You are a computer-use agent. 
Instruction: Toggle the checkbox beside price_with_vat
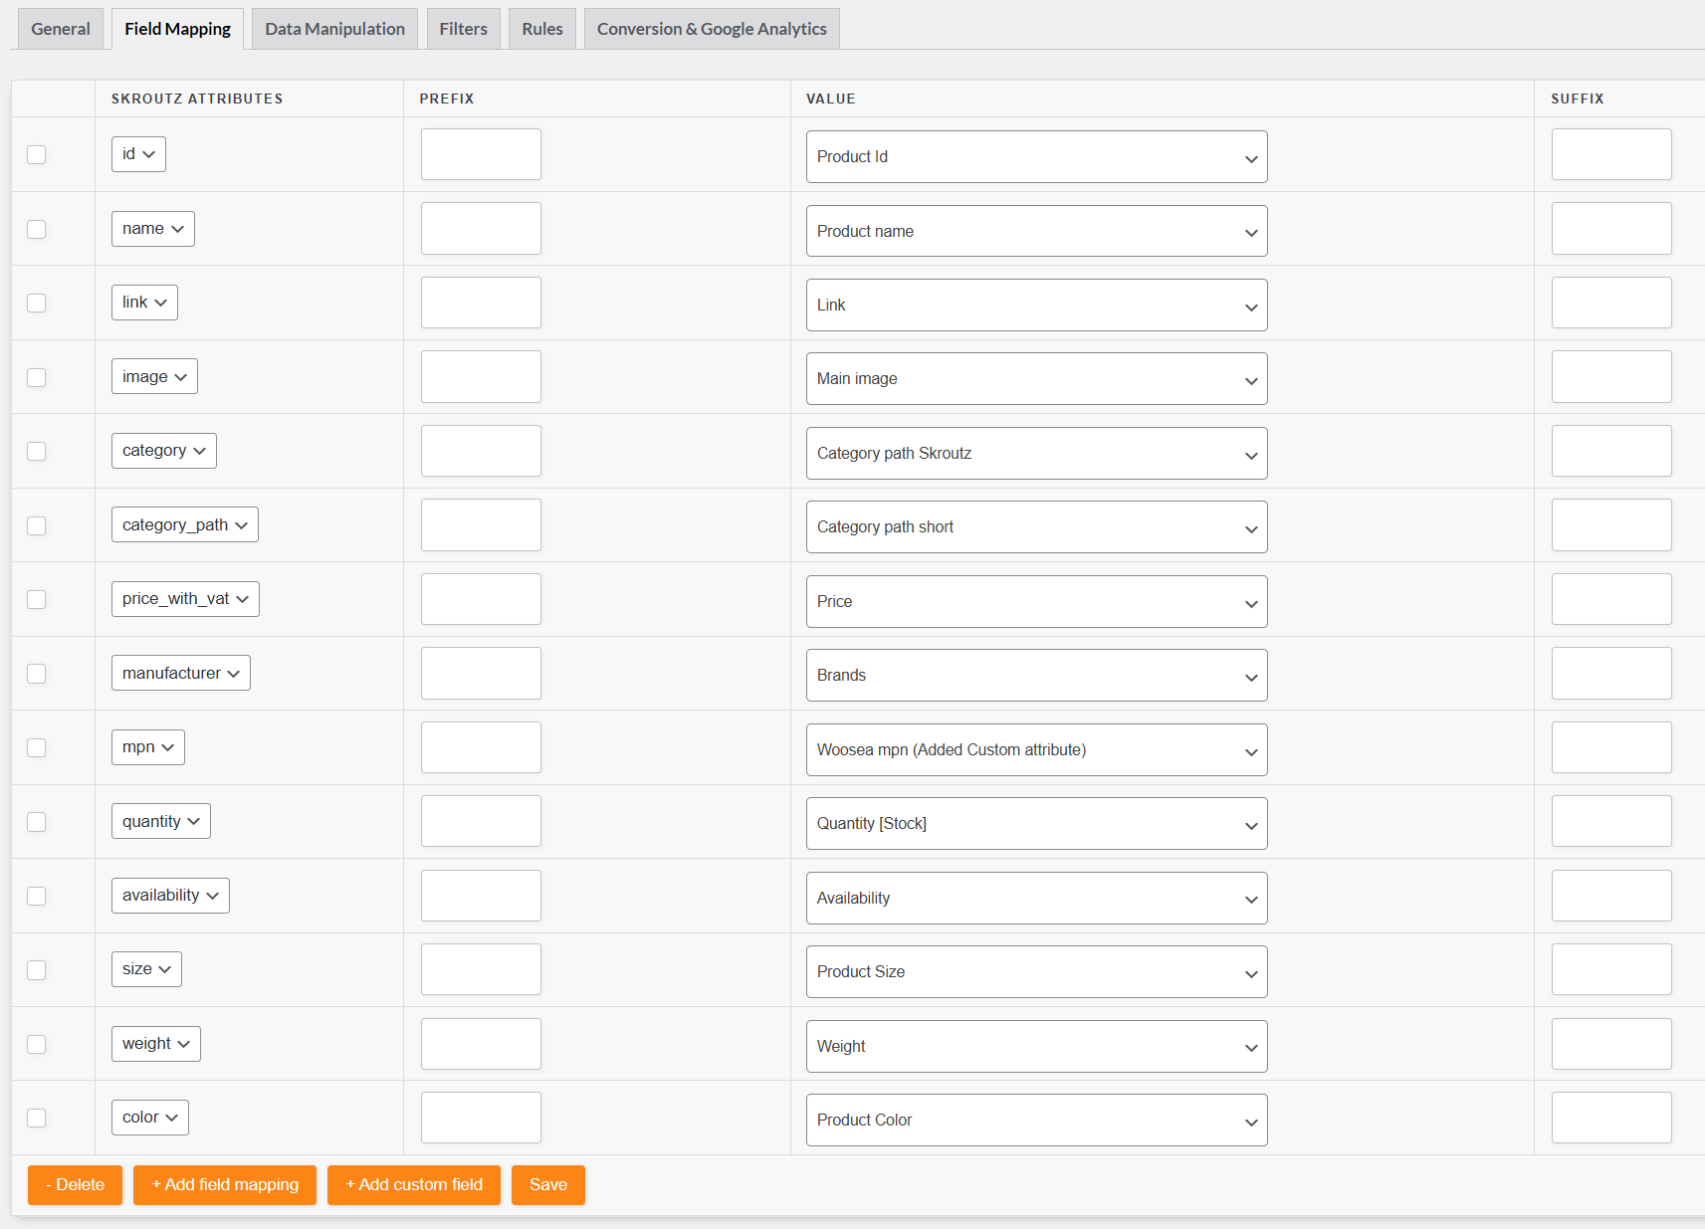[x=37, y=599]
